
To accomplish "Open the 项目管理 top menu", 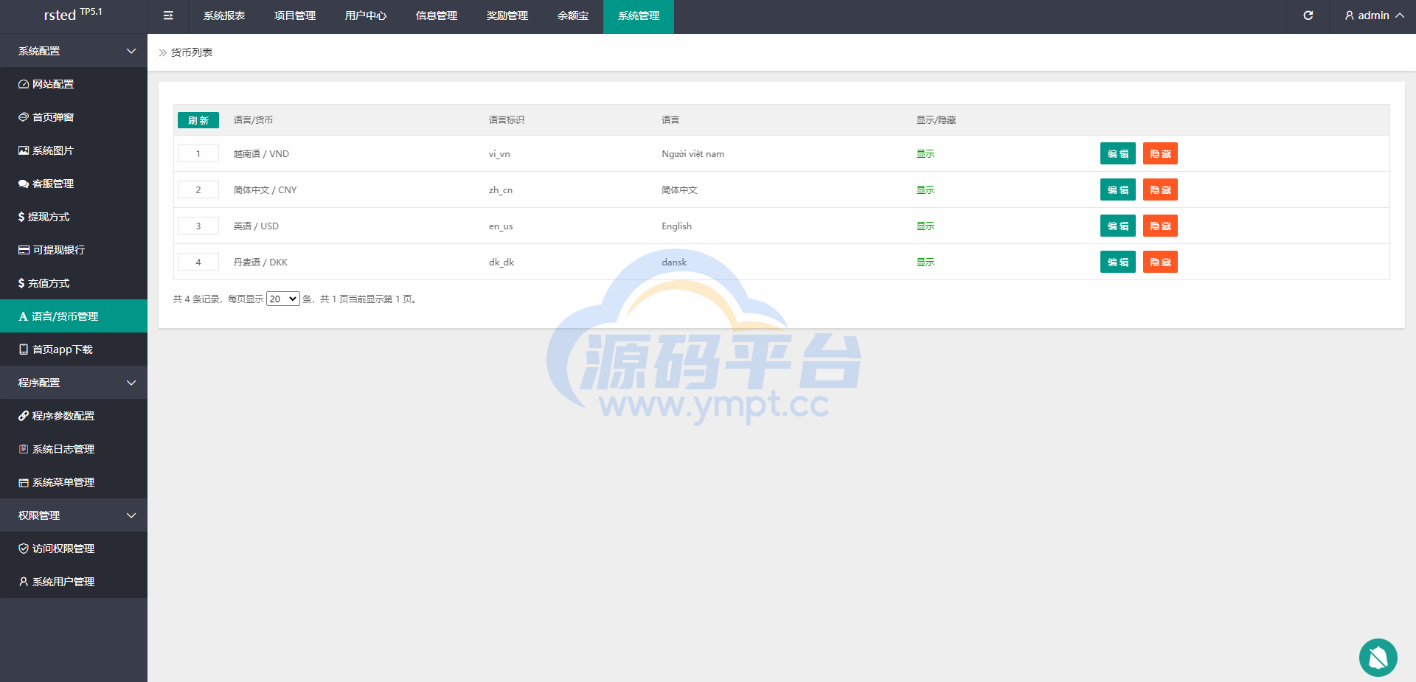I will click(295, 15).
